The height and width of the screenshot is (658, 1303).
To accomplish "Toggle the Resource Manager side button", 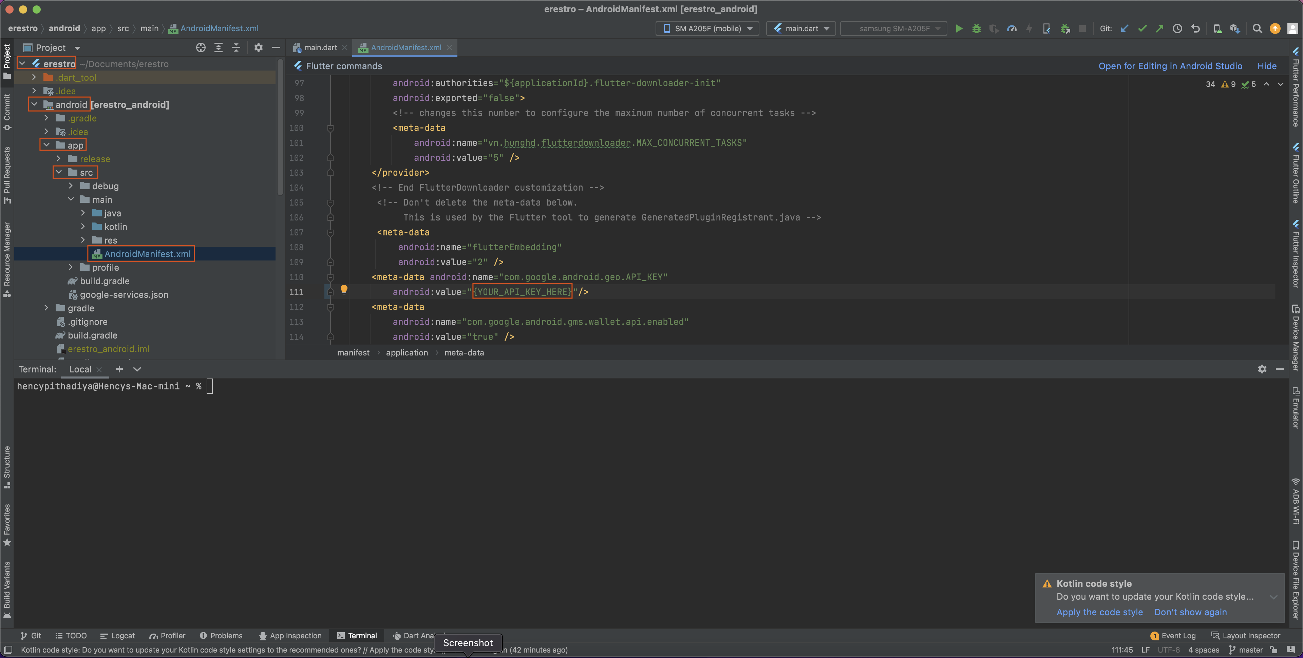I will 7,259.
